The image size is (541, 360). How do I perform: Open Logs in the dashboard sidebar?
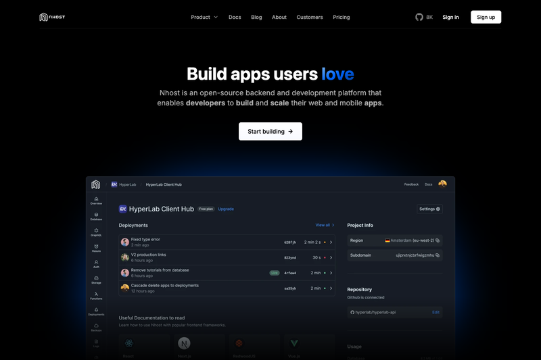click(96, 343)
